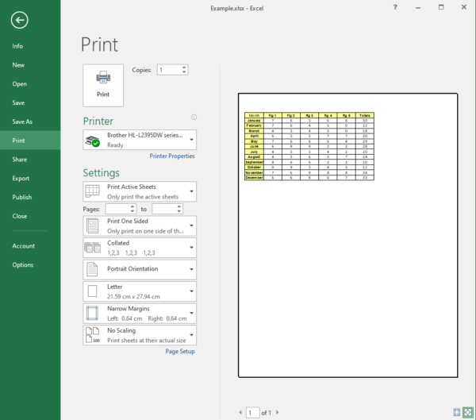Increase copies with the up spinner
Image resolution: width=476 pixels, height=420 pixels.
[184, 67]
